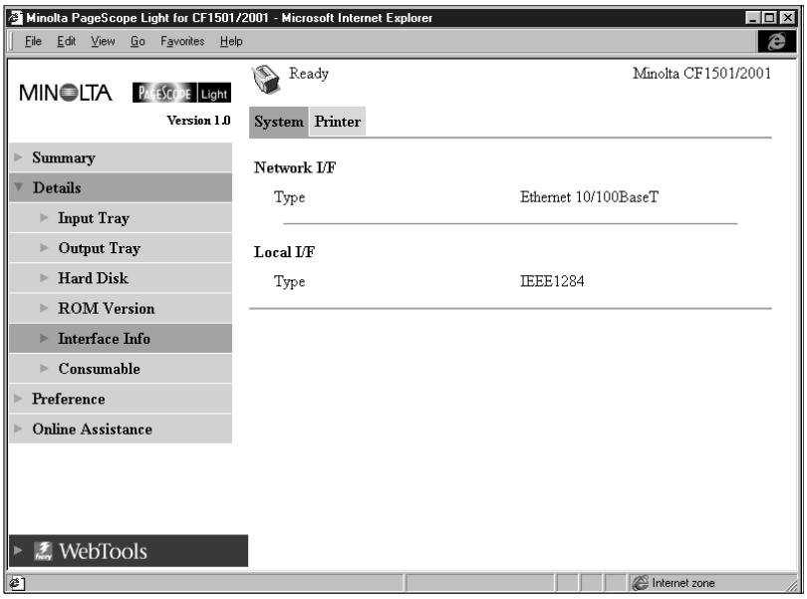Expand the Online Assistance arrow
This screenshot has height=599, width=807.
pyautogui.click(x=19, y=429)
